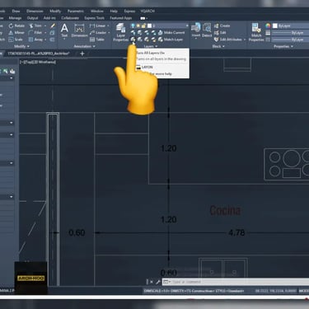
Task: Toggle the layer lock icon in layer dropdown
Action: [143, 26]
